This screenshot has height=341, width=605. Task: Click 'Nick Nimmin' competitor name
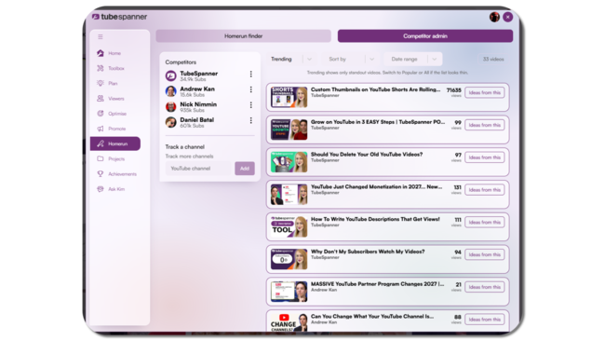198,104
